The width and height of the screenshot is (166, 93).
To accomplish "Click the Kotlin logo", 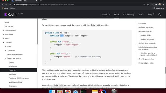I will pyautogui.click(x=10, y=14).
